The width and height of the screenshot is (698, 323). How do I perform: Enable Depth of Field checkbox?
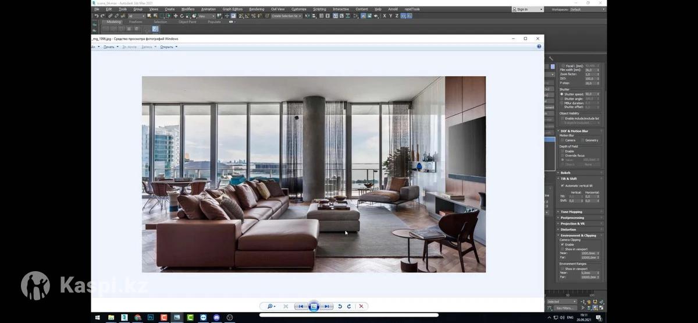[562, 151]
